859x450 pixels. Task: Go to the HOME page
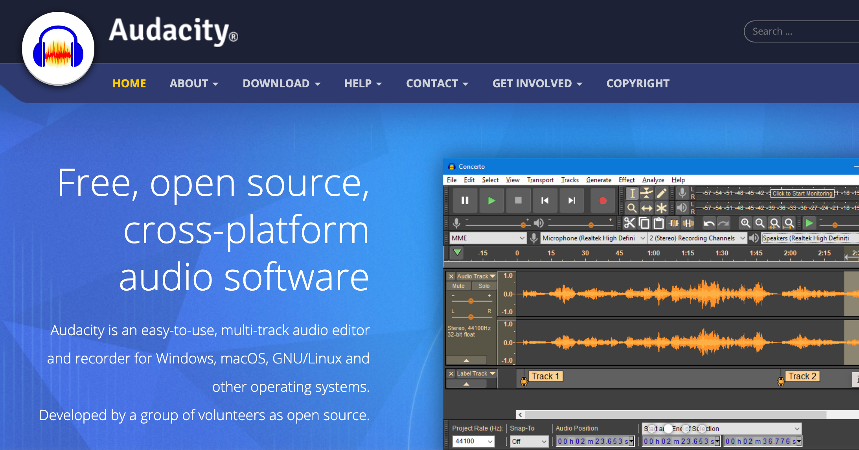(129, 83)
